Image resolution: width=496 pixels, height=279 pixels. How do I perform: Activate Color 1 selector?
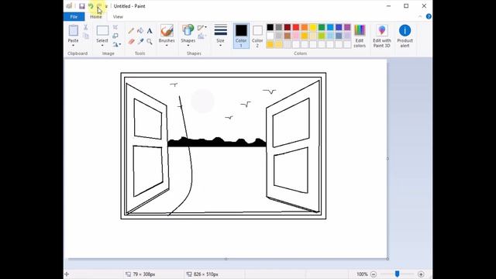pos(241,36)
